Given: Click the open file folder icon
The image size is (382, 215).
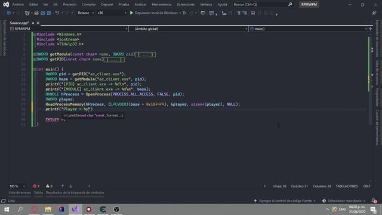Looking at the screenshot, I should point(36,13).
